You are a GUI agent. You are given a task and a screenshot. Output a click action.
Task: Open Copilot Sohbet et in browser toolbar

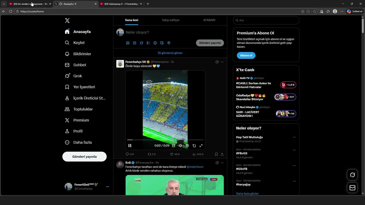(x=354, y=11)
